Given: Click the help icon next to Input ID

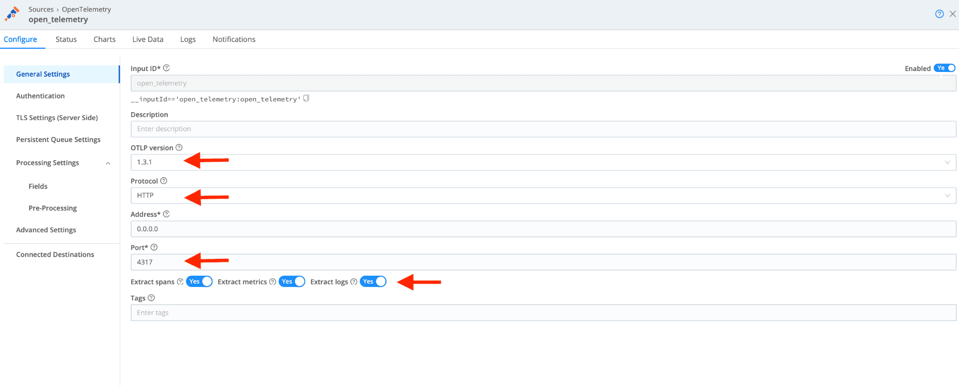Looking at the screenshot, I should 166,68.
